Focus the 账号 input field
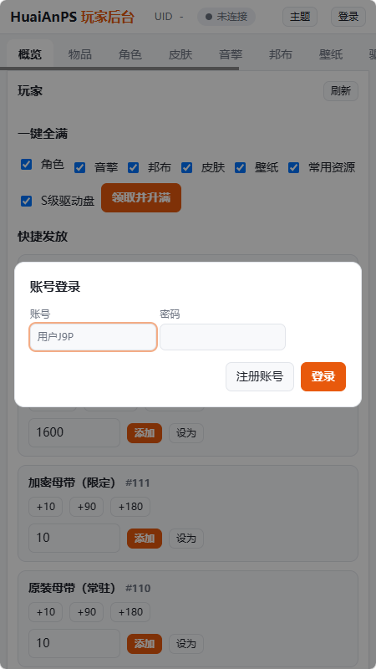The image size is (376, 669). pyautogui.click(x=93, y=337)
